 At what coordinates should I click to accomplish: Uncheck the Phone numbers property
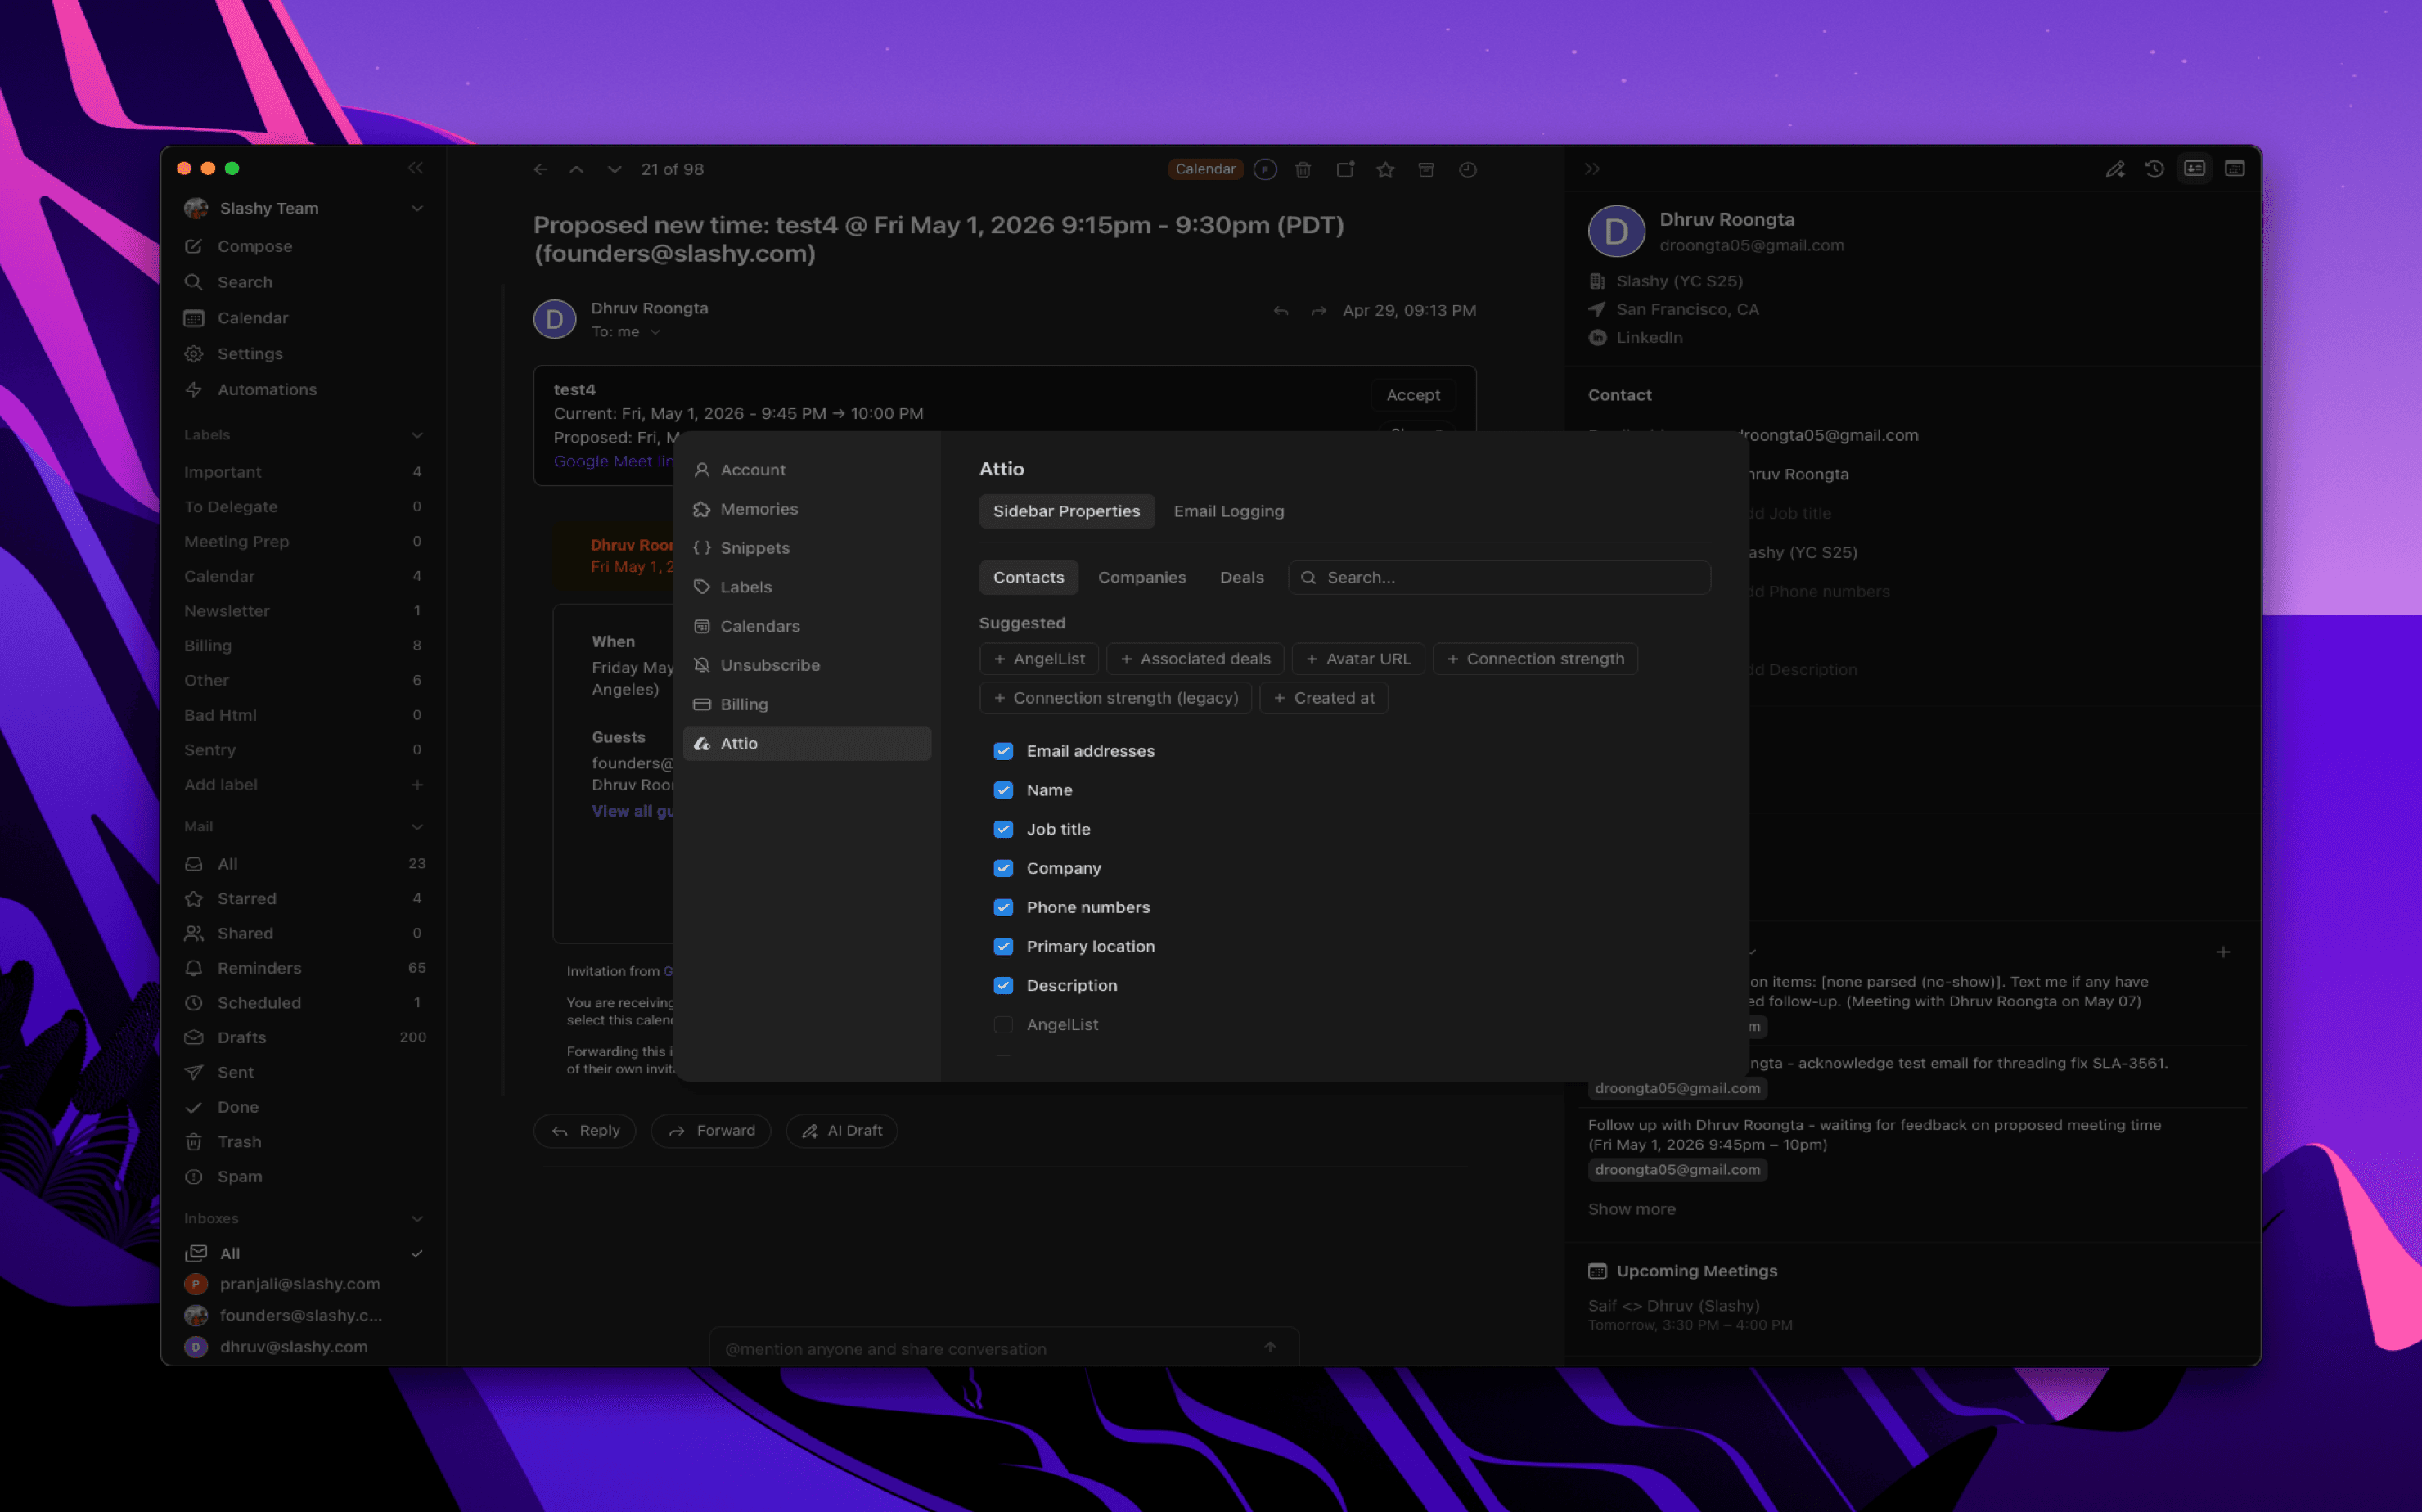point(1003,907)
